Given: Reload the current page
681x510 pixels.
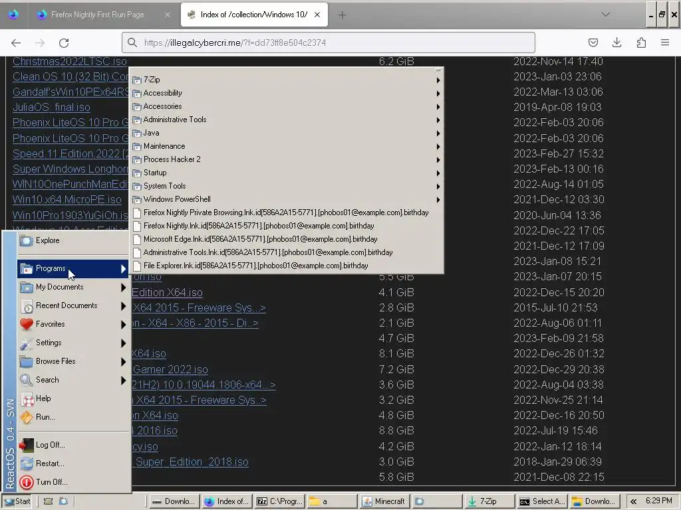Looking at the screenshot, I should (64, 42).
